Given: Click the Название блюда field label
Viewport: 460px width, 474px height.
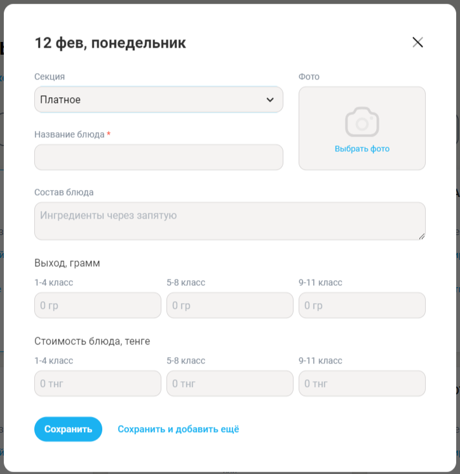Looking at the screenshot, I should click(69, 134).
